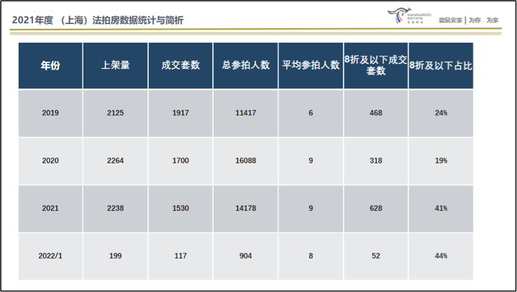
Task: Select the cell showing 1530 deals
Action: pos(180,208)
